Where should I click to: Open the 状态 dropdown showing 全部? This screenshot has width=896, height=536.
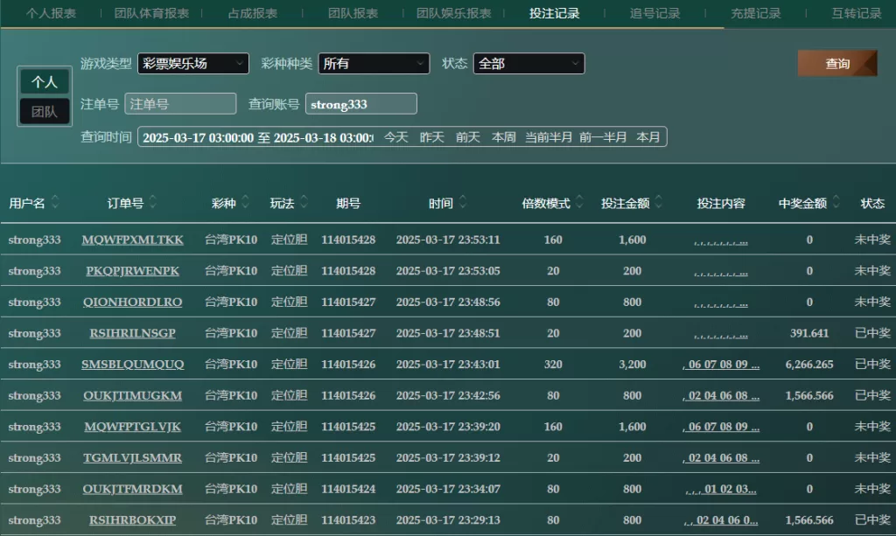[x=528, y=64]
